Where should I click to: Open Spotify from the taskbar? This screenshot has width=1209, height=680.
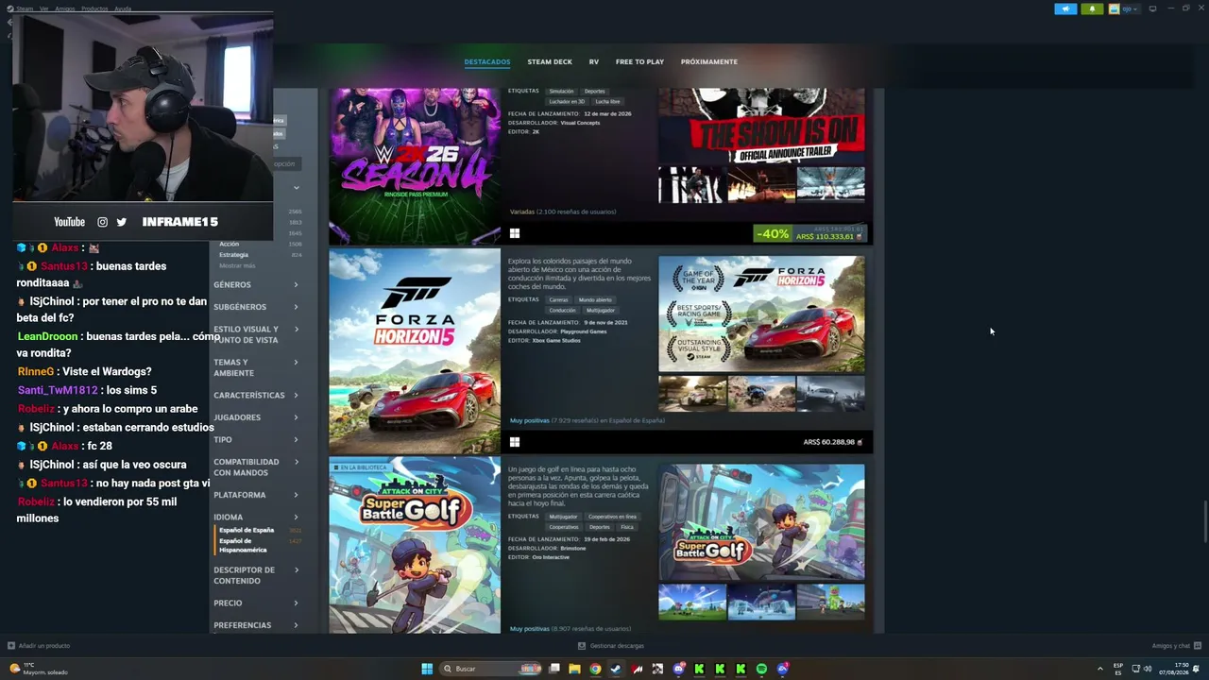click(761, 669)
